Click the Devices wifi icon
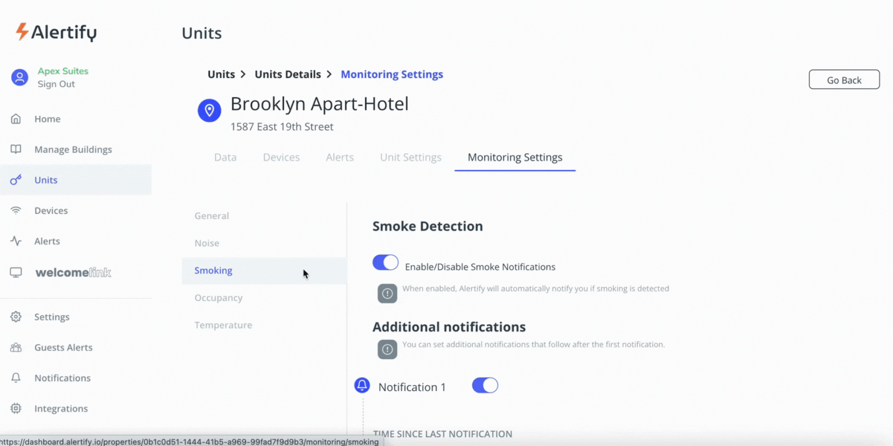The height and width of the screenshot is (446, 893). coord(16,211)
